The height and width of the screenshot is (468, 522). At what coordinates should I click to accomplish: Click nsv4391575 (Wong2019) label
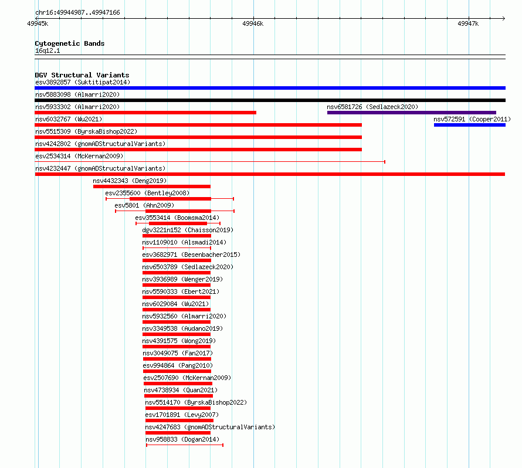point(179,341)
